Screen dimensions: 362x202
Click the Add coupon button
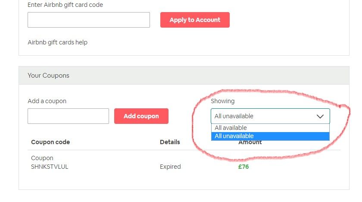[141, 116]
